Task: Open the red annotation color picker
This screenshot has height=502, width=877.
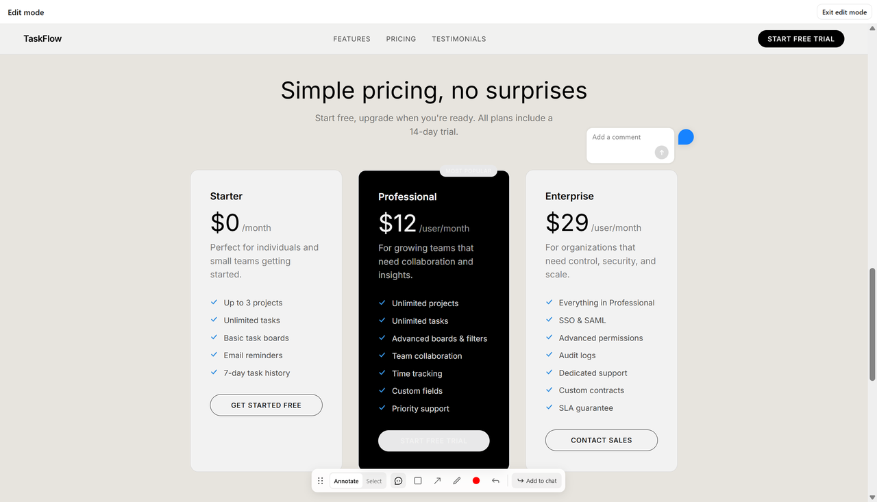Action: [x=476, y=481]
